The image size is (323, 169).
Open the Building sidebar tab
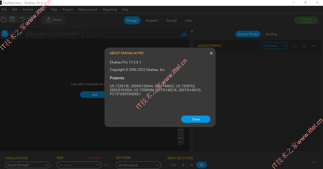pos(271,34)
